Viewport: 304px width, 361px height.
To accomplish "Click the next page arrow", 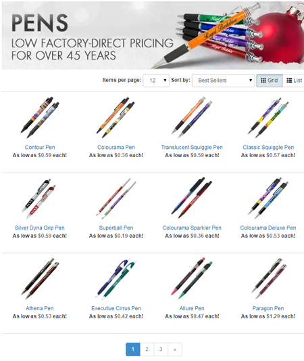I will [x=175, y=349].
